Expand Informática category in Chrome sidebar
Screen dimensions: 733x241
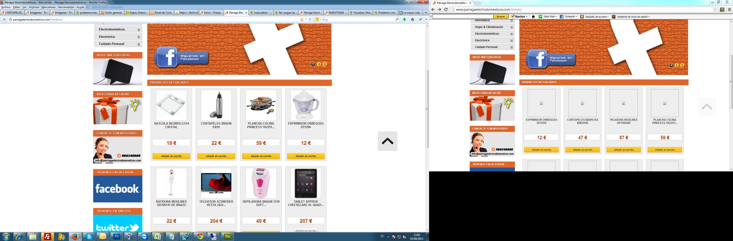coord(512,21)
